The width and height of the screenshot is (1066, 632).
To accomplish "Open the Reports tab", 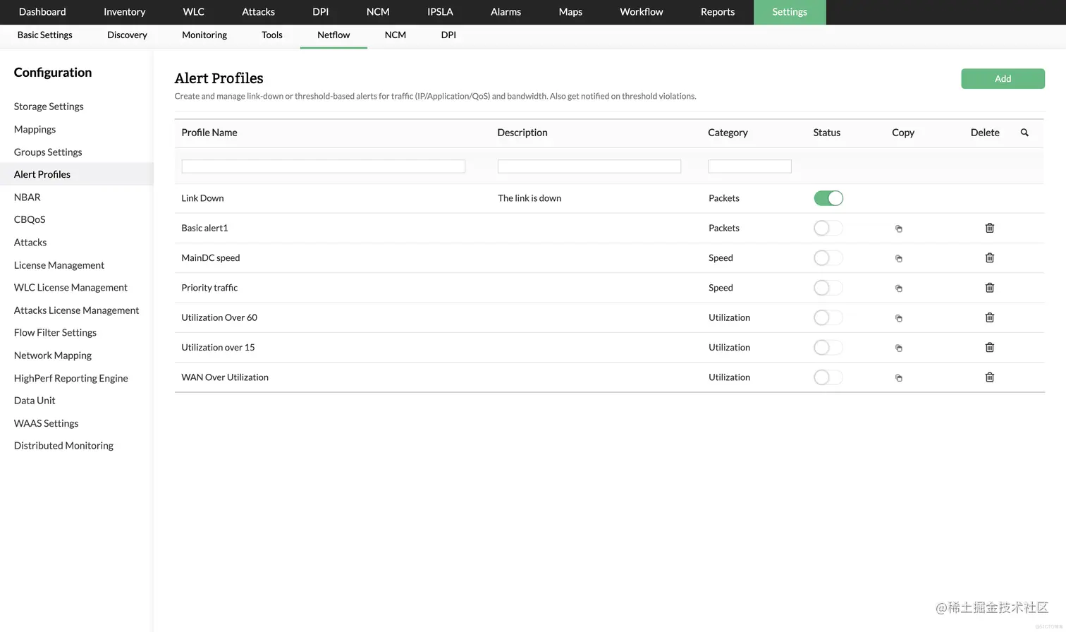I will [x=718, y=12].
